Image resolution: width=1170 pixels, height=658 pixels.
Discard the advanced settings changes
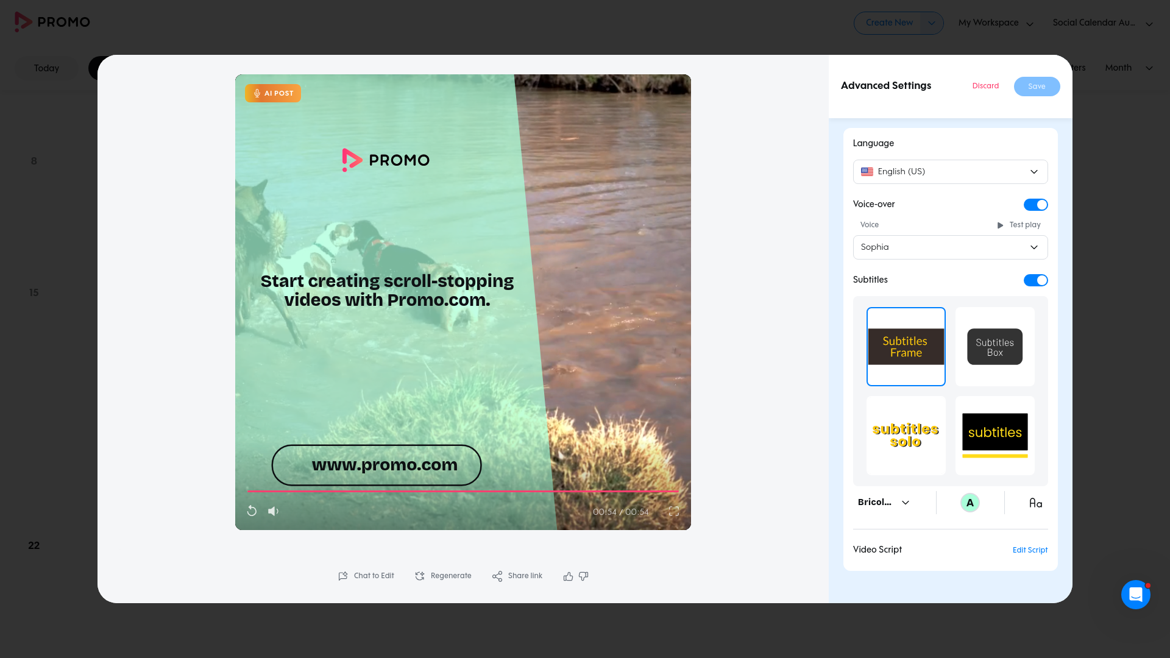click(985, 86)
